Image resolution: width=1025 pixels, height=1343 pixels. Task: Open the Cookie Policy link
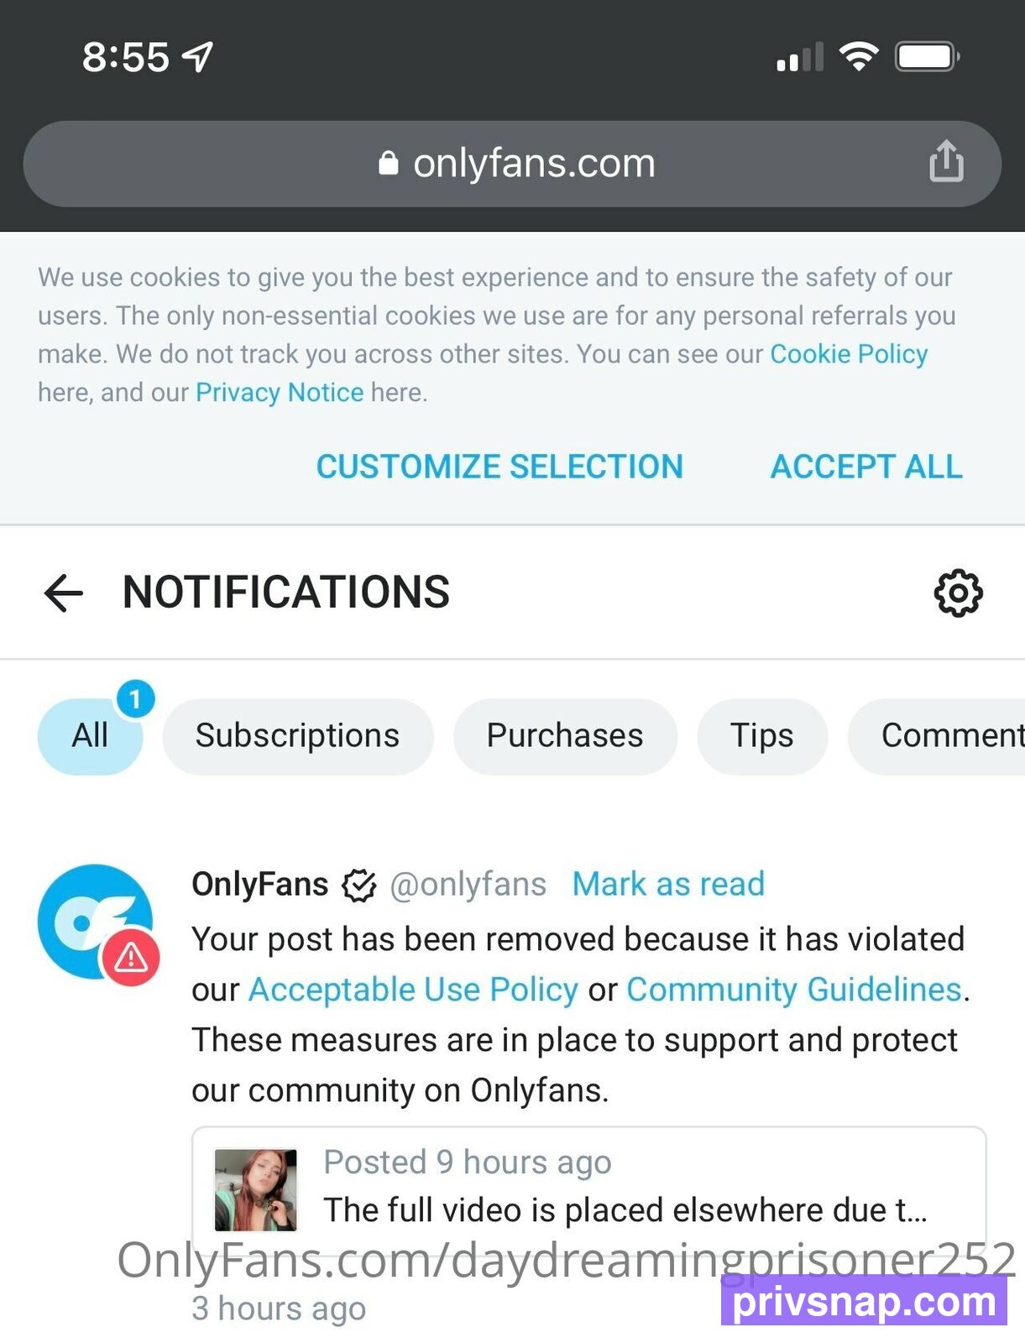click(x=849, y=354)
